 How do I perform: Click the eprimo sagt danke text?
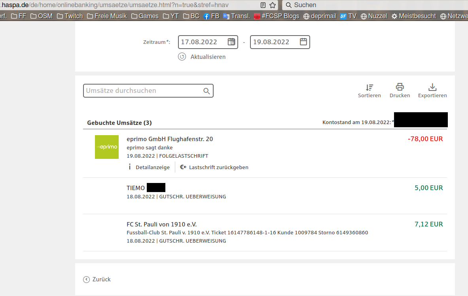tap(150, 147)
